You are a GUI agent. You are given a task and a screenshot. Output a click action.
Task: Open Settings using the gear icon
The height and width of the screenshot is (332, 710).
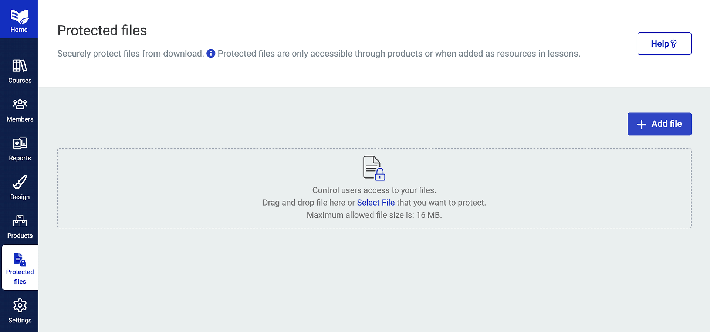(x=20, y=305)
